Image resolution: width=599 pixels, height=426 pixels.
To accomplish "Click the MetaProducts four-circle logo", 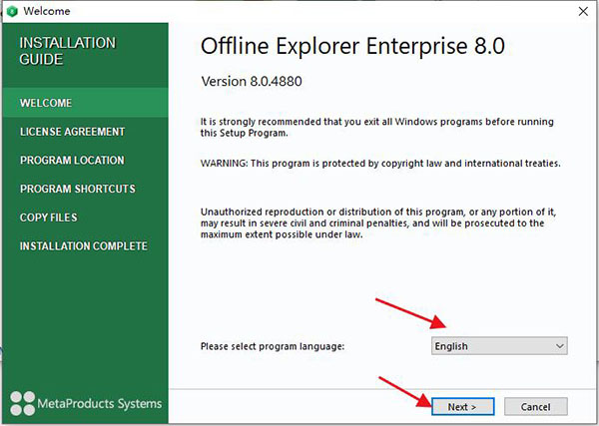I will point(23,403).
